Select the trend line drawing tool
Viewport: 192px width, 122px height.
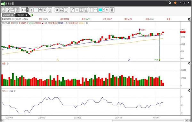72,10
